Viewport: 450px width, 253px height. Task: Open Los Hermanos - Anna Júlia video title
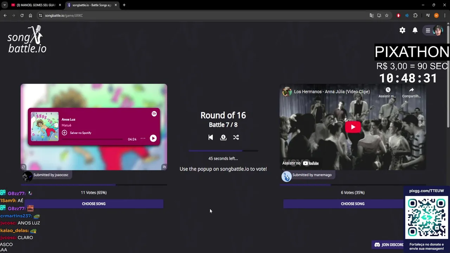(x=332, y=92)
